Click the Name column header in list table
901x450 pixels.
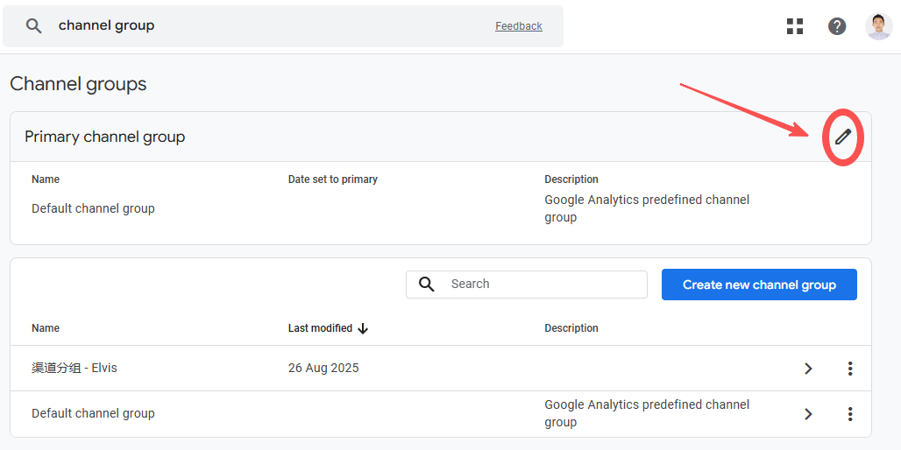(x=46, y=328)
